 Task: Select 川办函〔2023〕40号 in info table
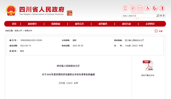tap(134, 46)
